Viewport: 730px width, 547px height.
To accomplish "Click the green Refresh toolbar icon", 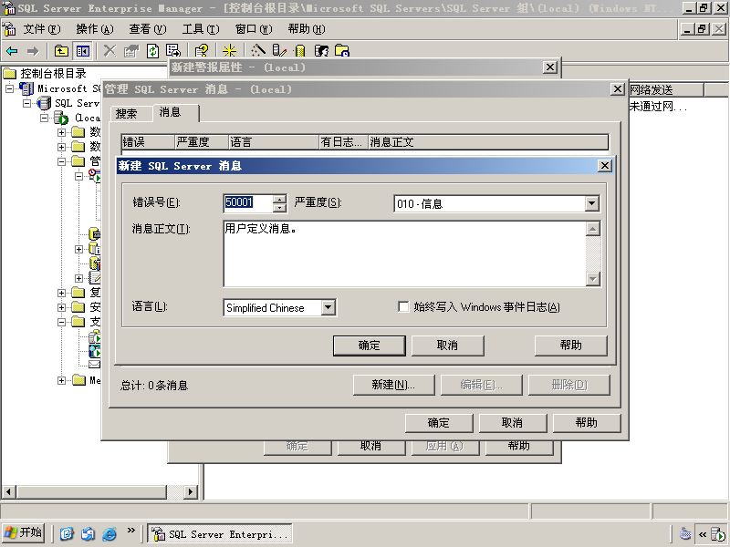I will 152,51.
